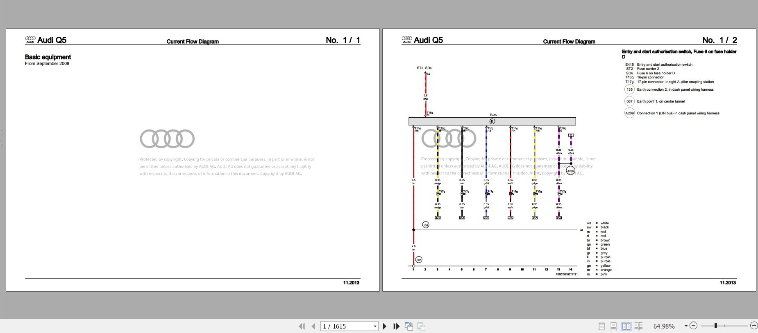Click earth connection 135 circle in diagram
The height and width of the screenshot is (333, 758).
426,225
